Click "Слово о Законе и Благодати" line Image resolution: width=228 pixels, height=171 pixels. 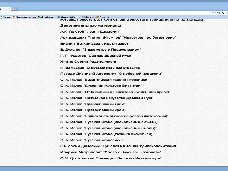(111, 152)
